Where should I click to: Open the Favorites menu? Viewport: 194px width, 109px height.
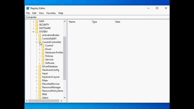coord(51,13)
